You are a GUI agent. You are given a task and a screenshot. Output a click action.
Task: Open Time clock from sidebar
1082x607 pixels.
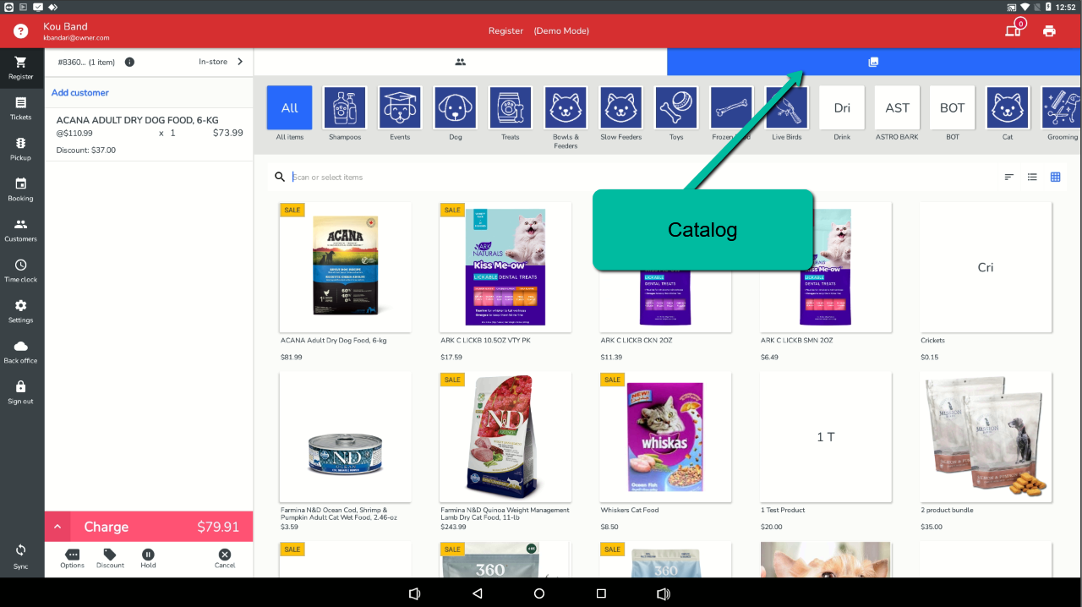click(x=21, y=270)
